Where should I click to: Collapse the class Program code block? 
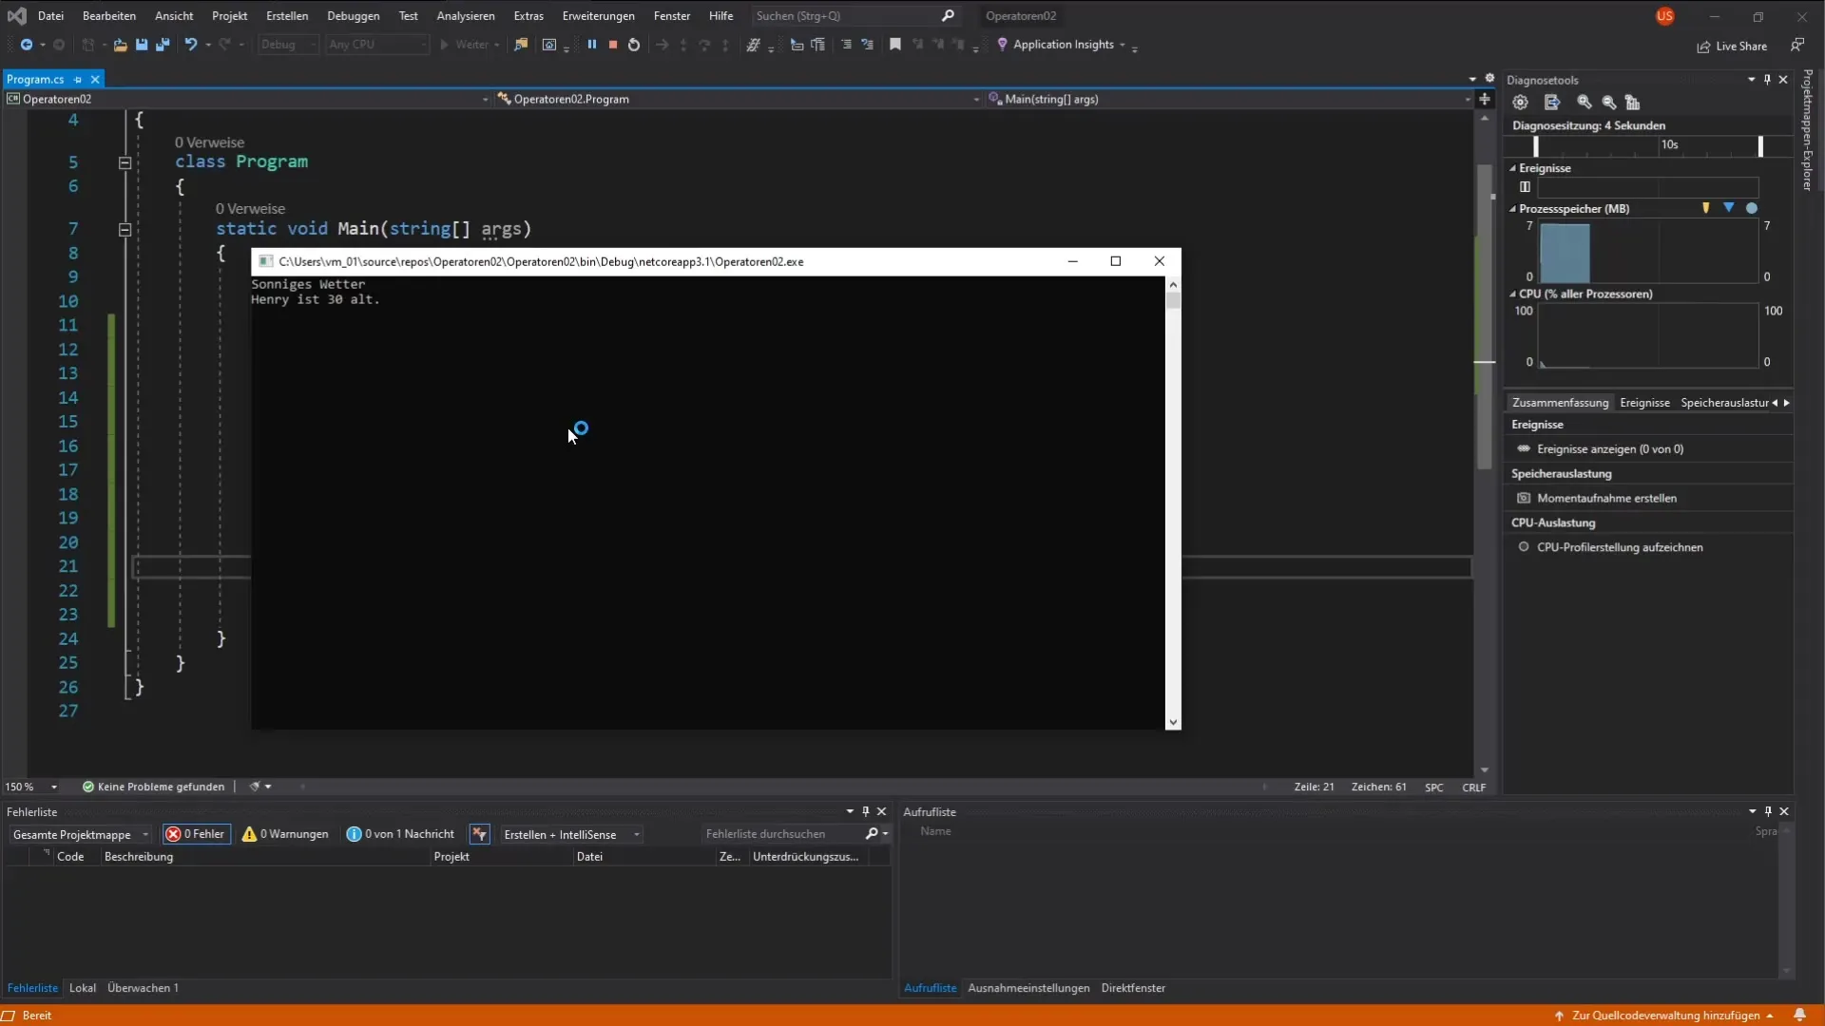click(125, 162)
